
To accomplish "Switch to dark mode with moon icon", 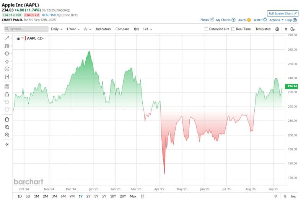I will (293, 29).
